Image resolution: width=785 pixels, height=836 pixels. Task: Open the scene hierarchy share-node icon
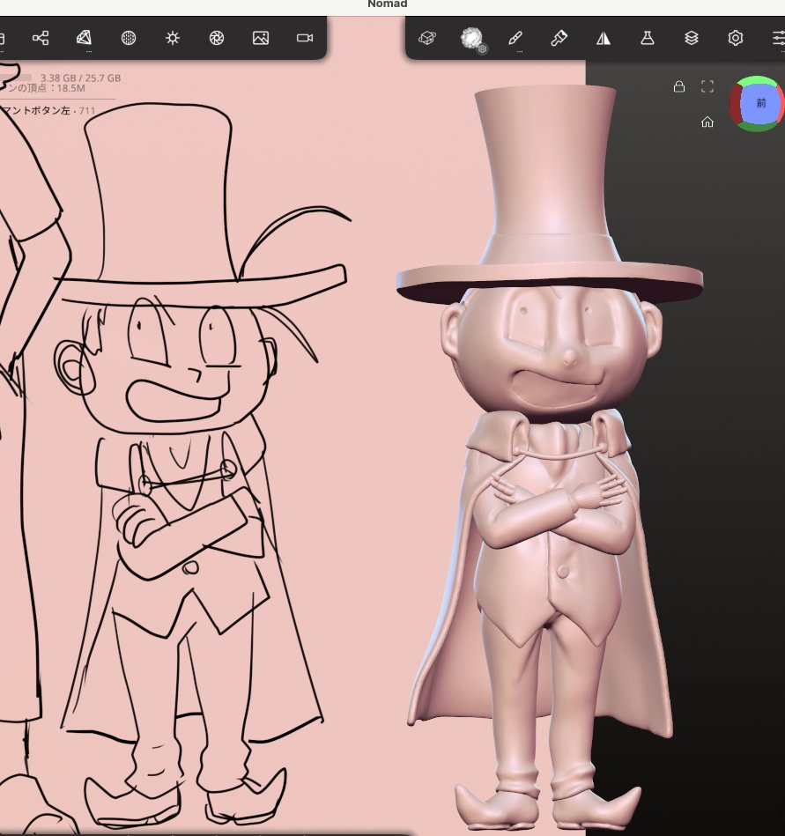click(x=41, y=38)
